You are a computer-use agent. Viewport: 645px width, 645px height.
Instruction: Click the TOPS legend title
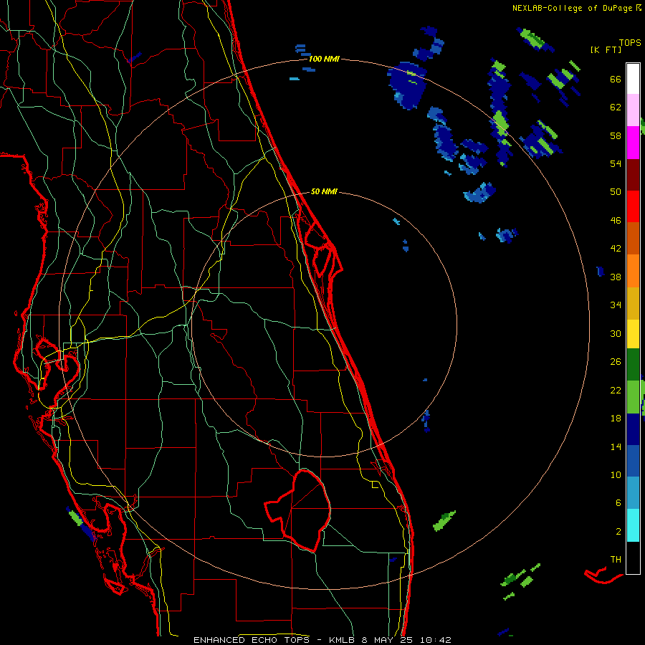(630, 42)
